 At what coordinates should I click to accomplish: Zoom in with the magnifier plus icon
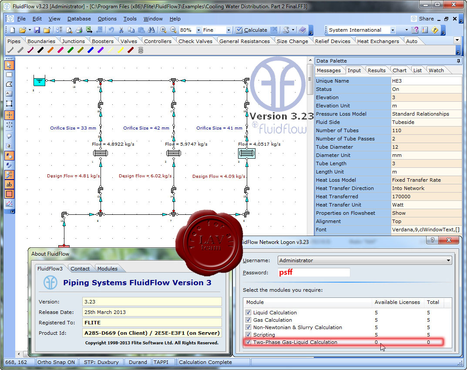coord(163,30)
